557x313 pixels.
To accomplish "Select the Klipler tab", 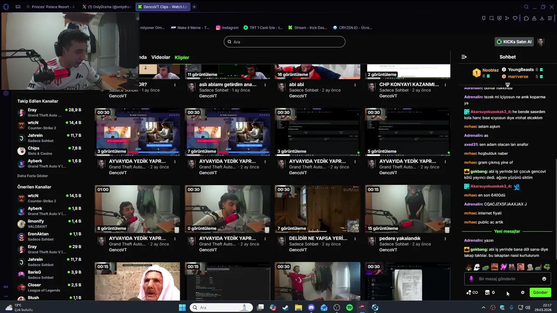I will click(182, 57).
